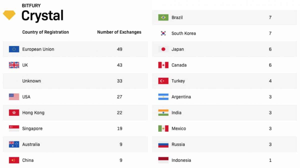The image size is (300, 168).
Task: Select the Australia flag icon
Action: (x=14, y=144)
